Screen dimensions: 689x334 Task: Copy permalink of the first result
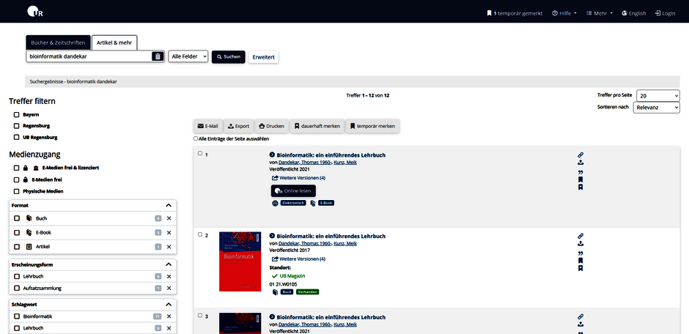tap(581, 155)
